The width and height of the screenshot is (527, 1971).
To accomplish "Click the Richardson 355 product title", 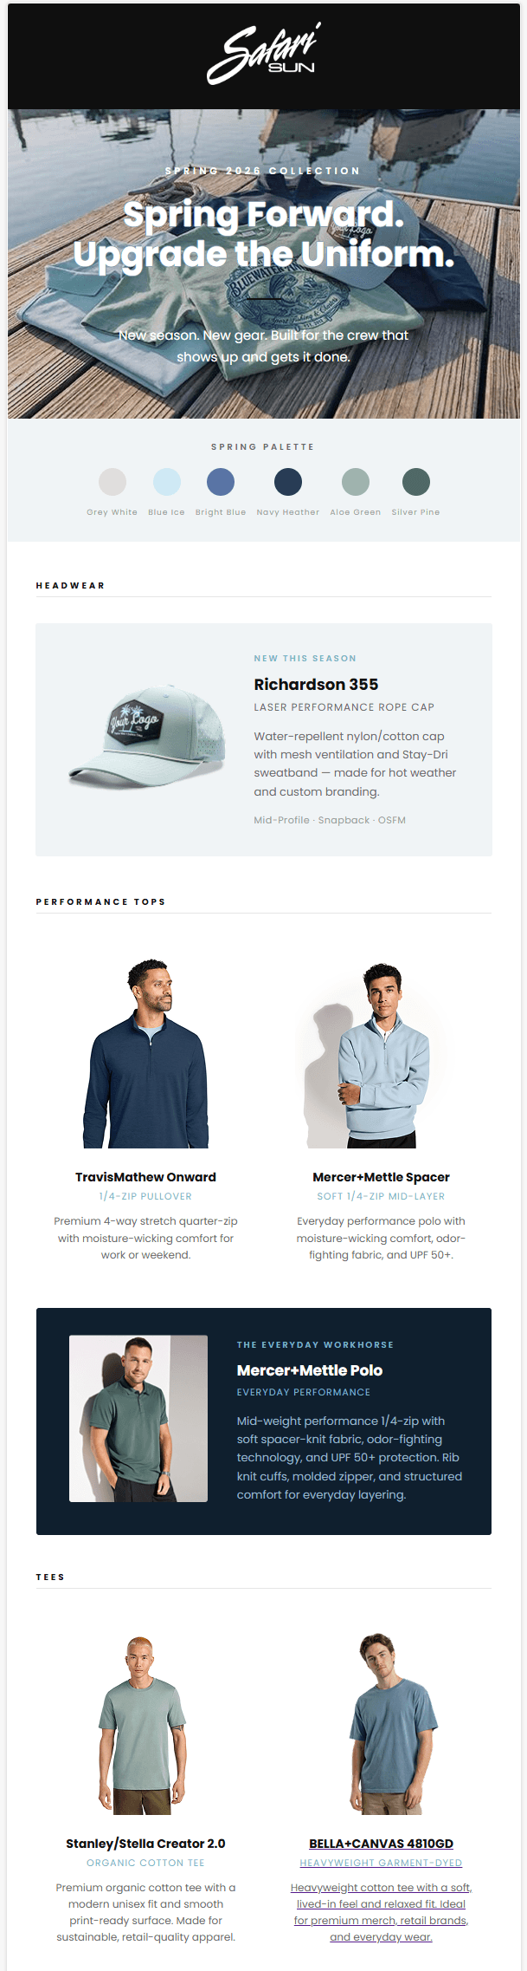I will [316, 685].
